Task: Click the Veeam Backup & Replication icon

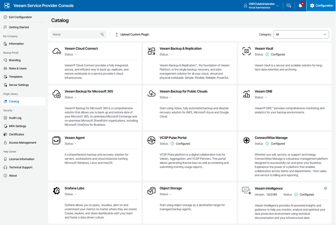Action: 152,51
